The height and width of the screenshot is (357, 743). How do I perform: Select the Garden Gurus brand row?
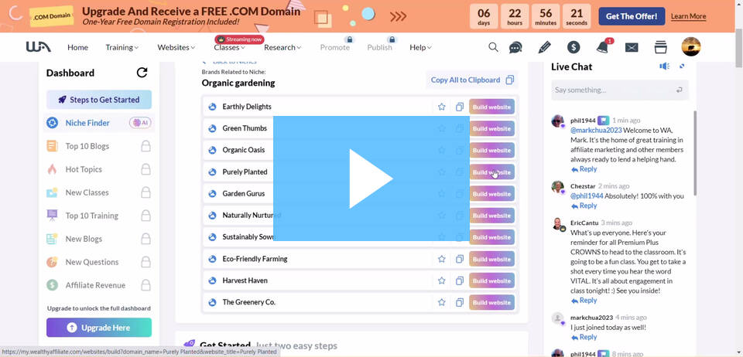360,194
